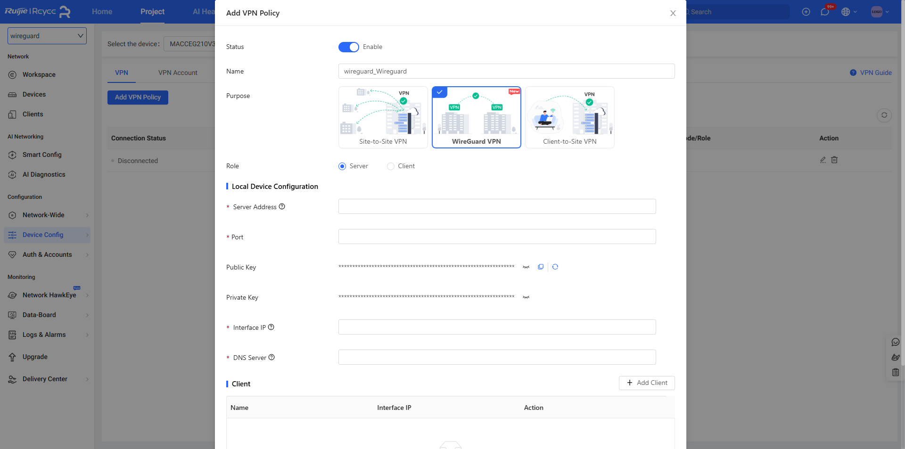Click into the Port input field
The image size is (905, 449).
pos(497,237)
